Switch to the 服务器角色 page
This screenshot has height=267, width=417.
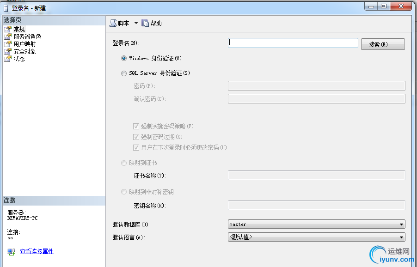tap(27, 36)
